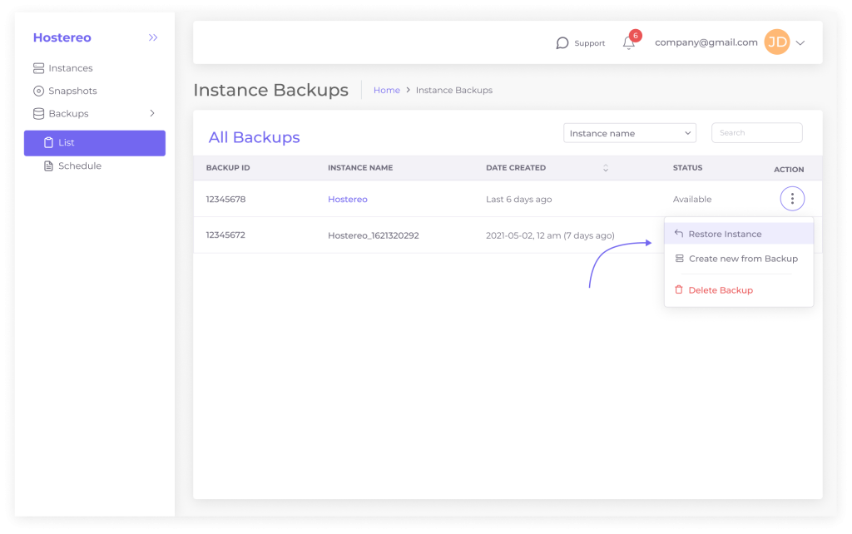Select backup ID 12345672 cell
Screen dimensions: 852x534
coord(225,235)
